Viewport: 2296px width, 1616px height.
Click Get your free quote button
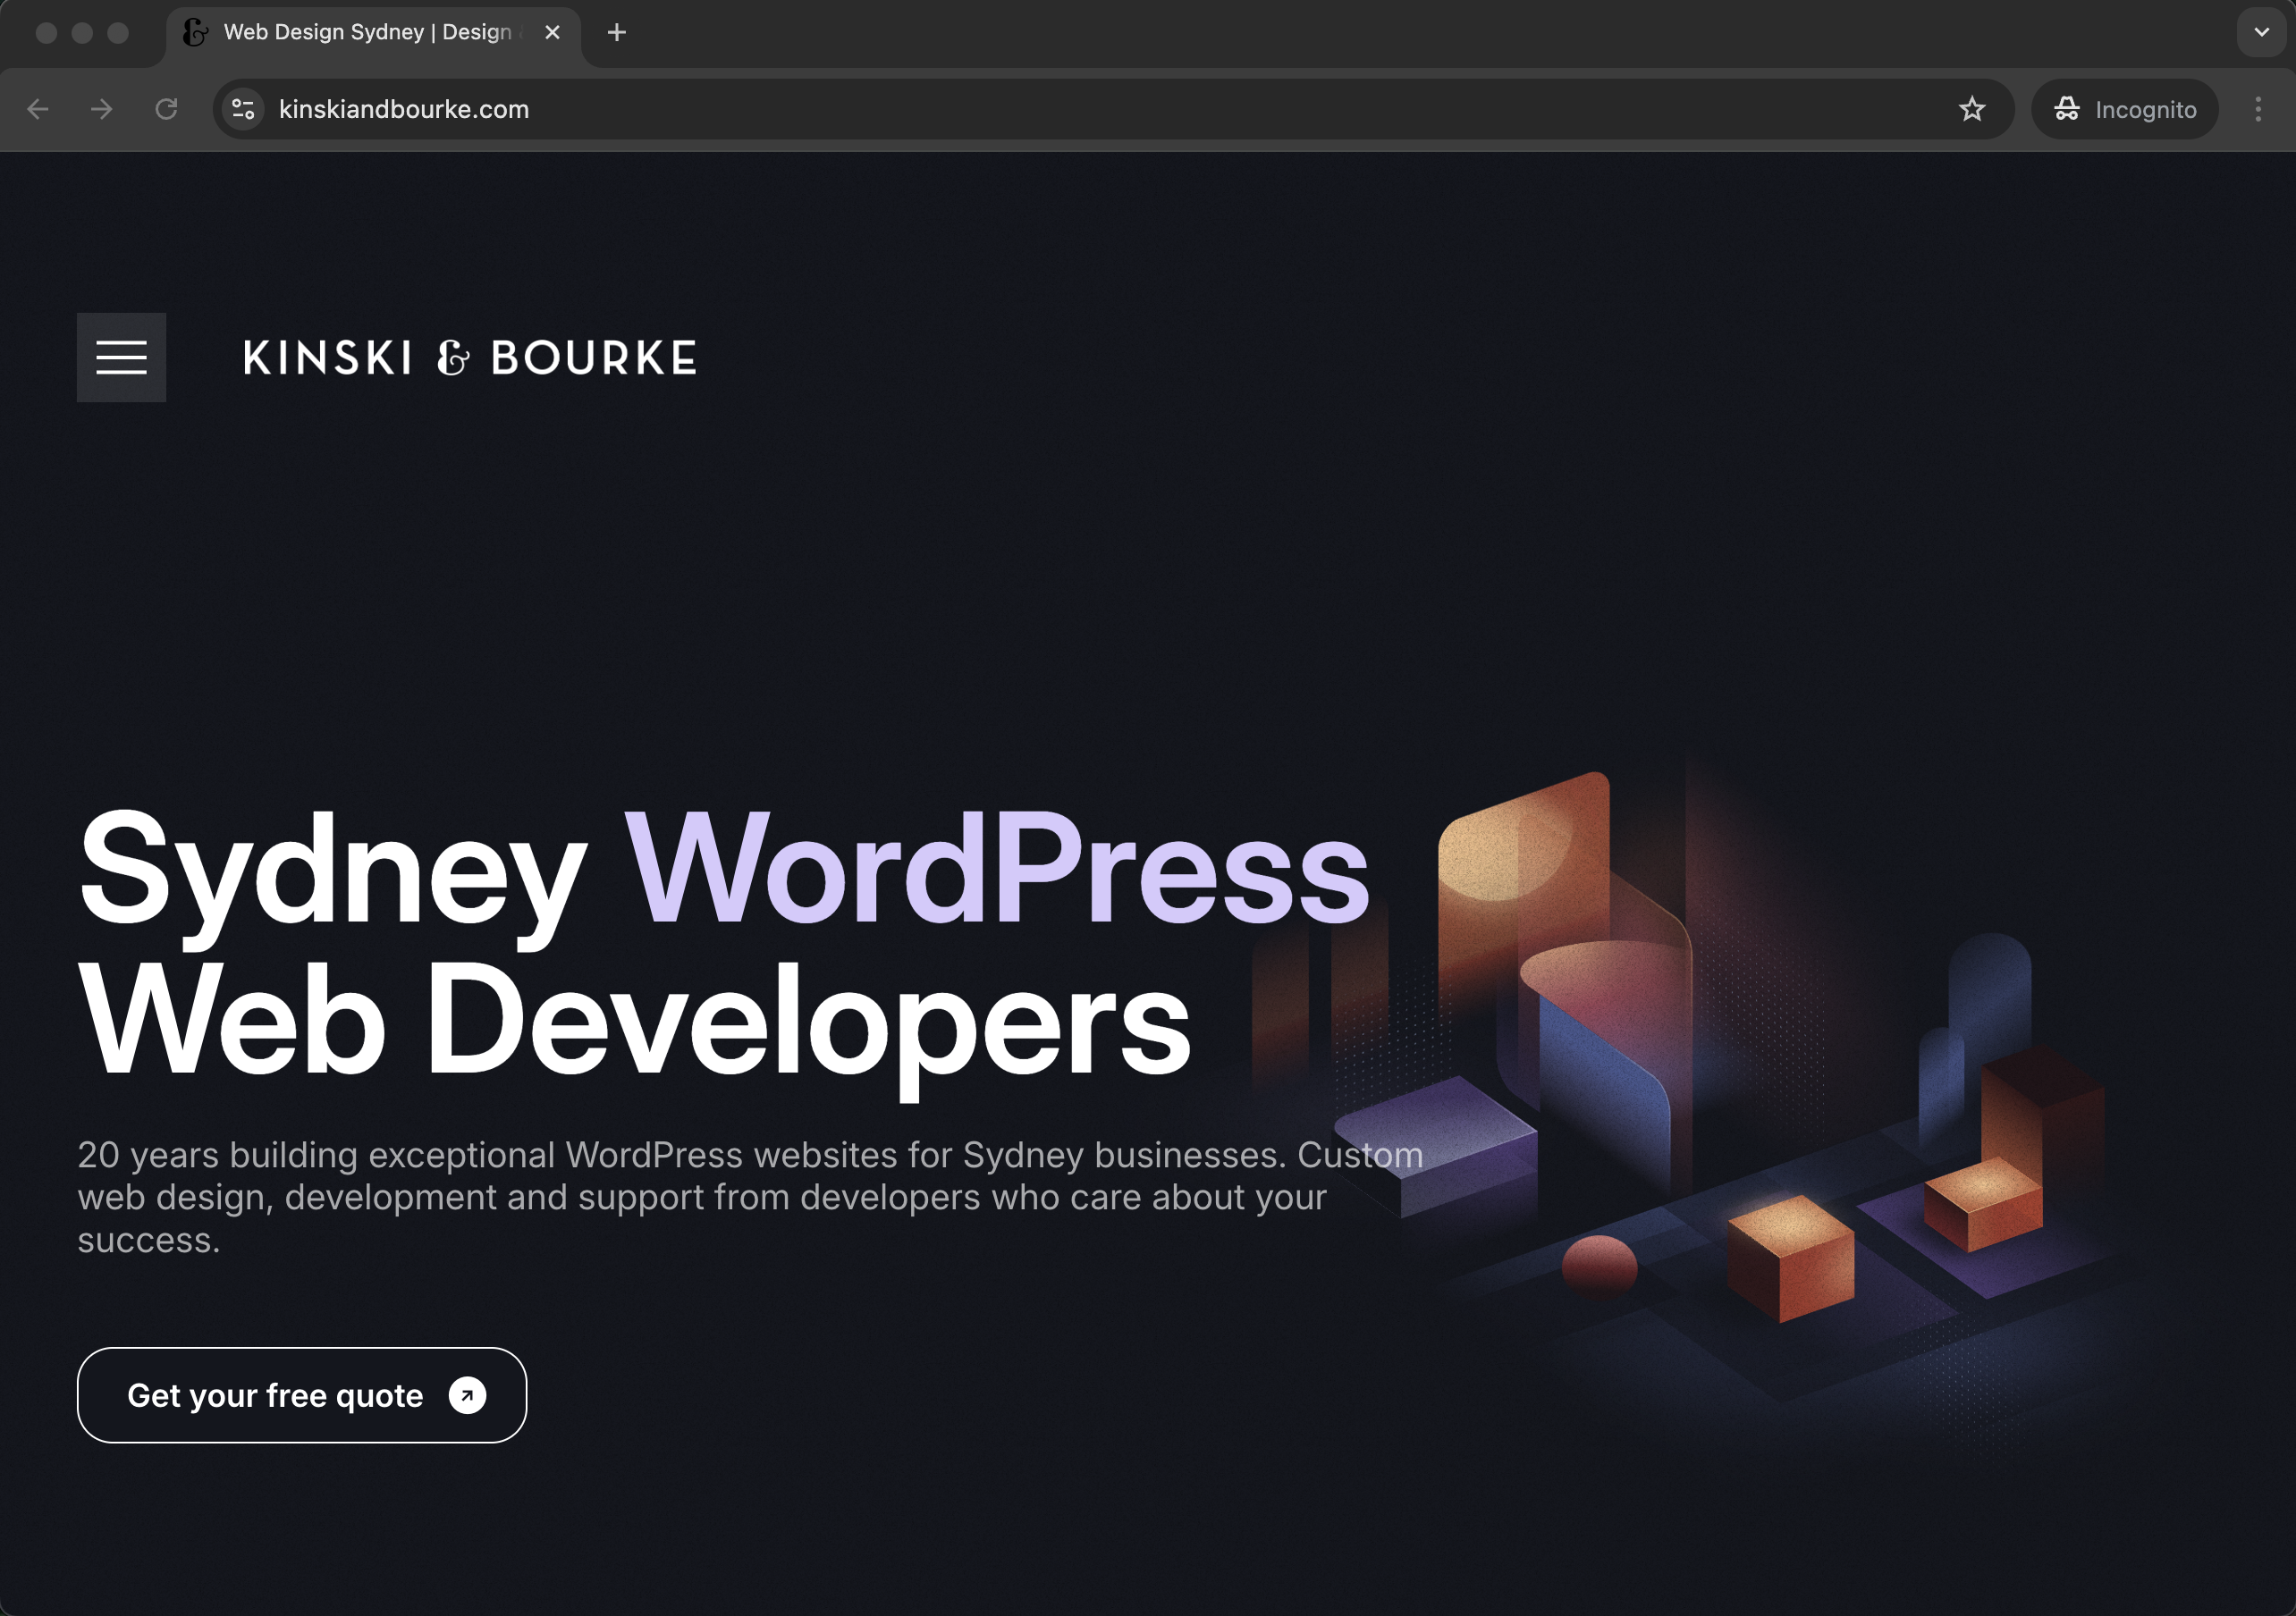(275, 1395)
